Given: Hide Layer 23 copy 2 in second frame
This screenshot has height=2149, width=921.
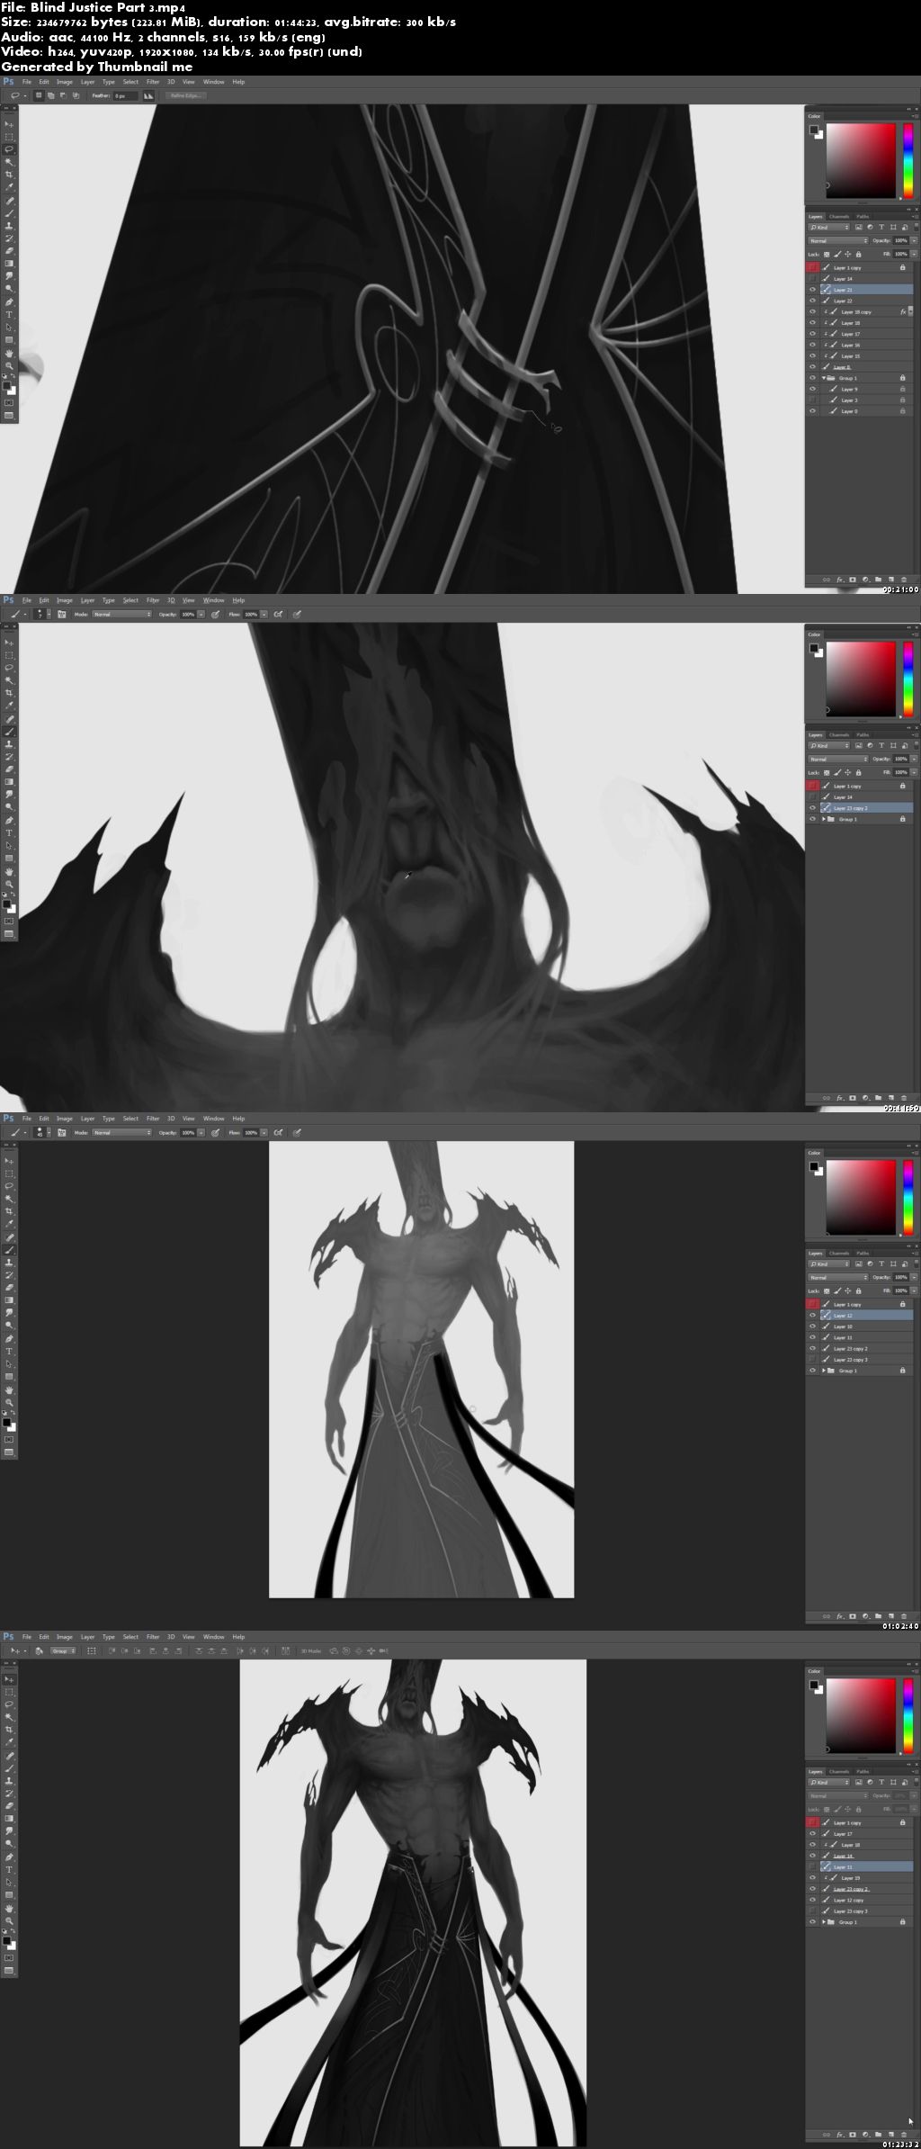Looking at the screenshot, I should (x=813, y=808).
